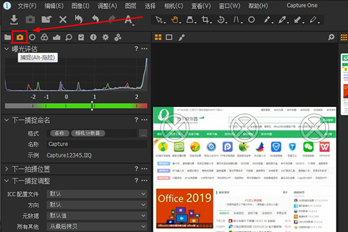Switch viewer to multi-view grid icon
Screen dimensions: 348x232
point(158,37)
